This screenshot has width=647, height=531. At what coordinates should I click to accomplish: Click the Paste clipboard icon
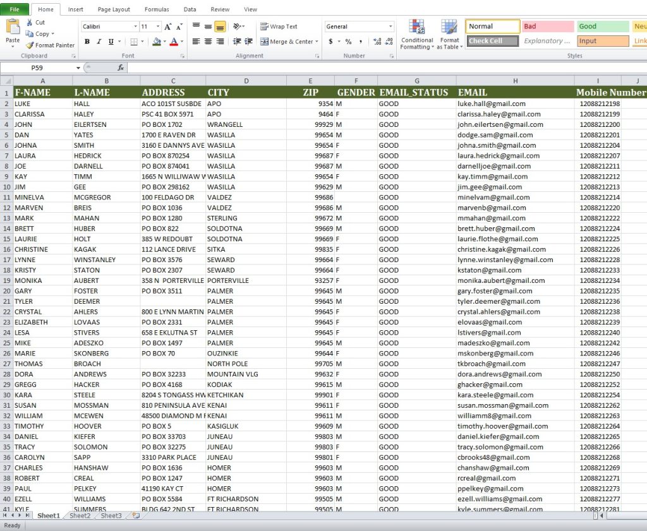pos(13,27)
